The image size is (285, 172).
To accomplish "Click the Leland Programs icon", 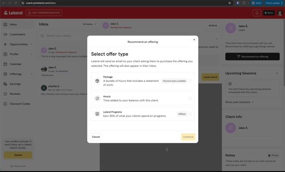I will pos(97,114).
